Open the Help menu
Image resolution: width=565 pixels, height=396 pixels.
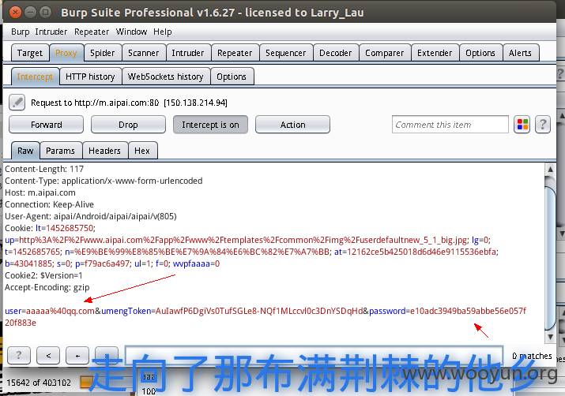(163, 32)
